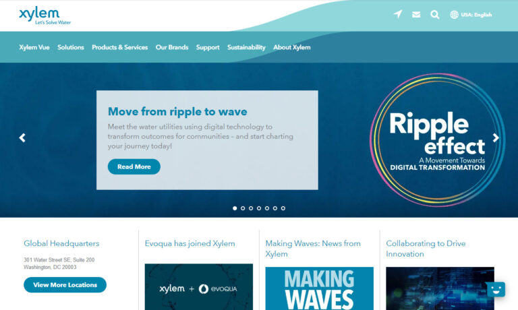Viewport: 518px width, 310px height.
Task: Open the Solutions menu
Action: (x=71, y=47)
